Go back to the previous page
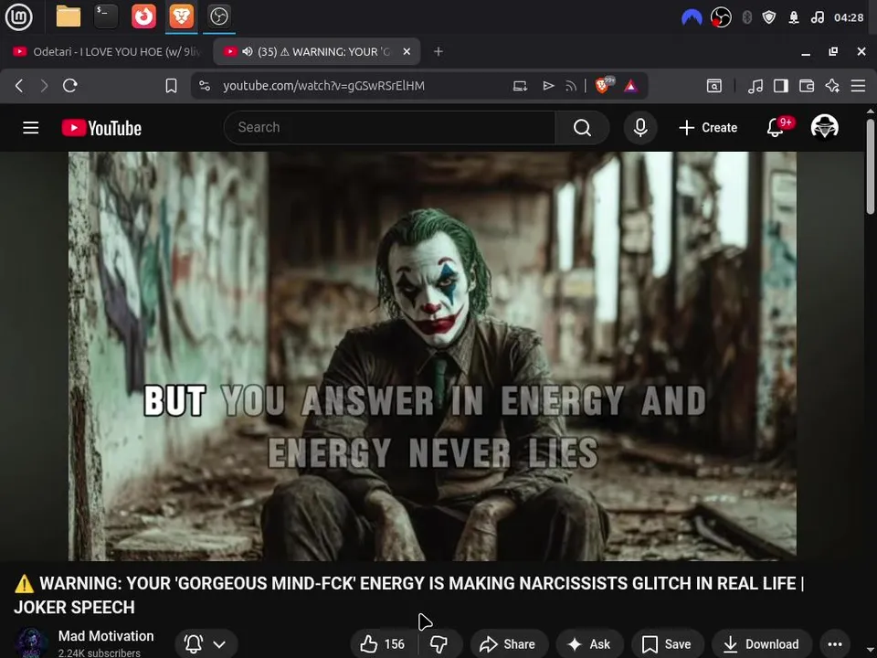Viewport: 877px width, 658px height. (19, 86)
